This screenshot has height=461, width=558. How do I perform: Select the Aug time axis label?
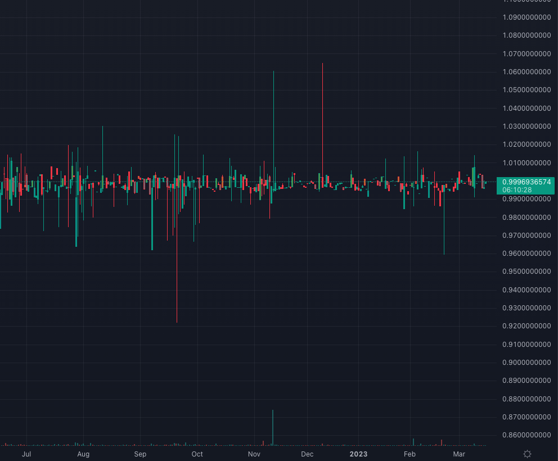(x=83, y=454)
